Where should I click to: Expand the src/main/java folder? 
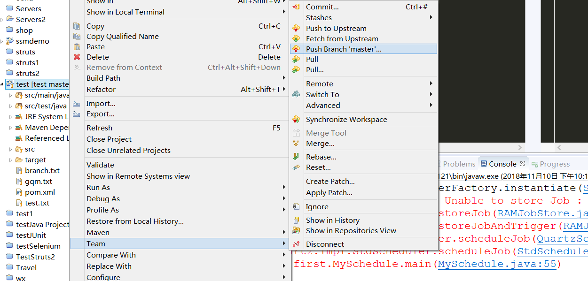coord(11,95)
